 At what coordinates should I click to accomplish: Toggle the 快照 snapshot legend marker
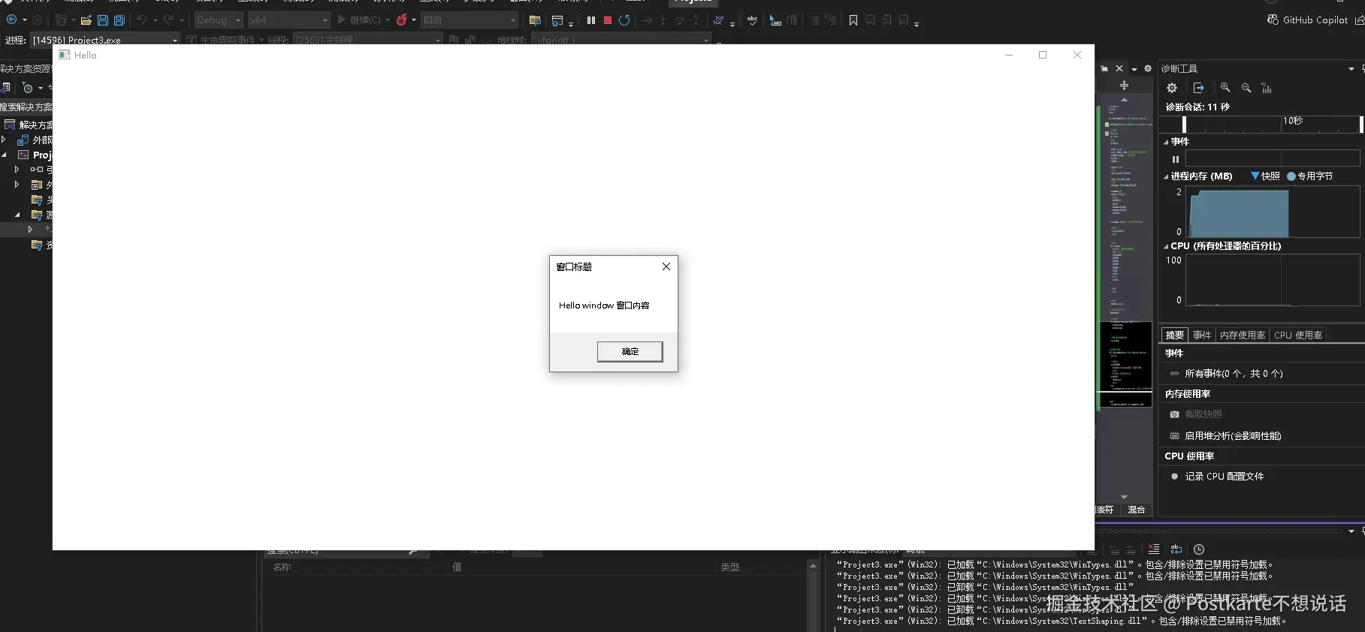coord(1255,176)
